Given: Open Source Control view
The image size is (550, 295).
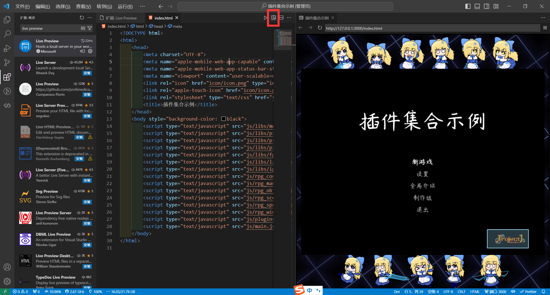Looking at the screenshot, I should point(7,62).
